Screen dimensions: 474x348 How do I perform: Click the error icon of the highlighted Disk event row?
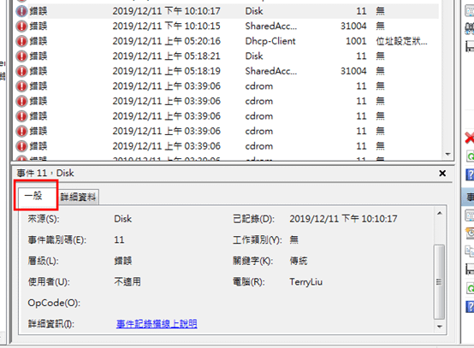pos(21,11)
